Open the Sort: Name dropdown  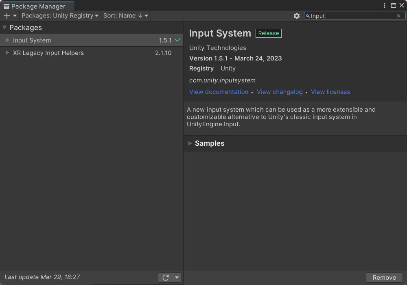pos(126,16)
